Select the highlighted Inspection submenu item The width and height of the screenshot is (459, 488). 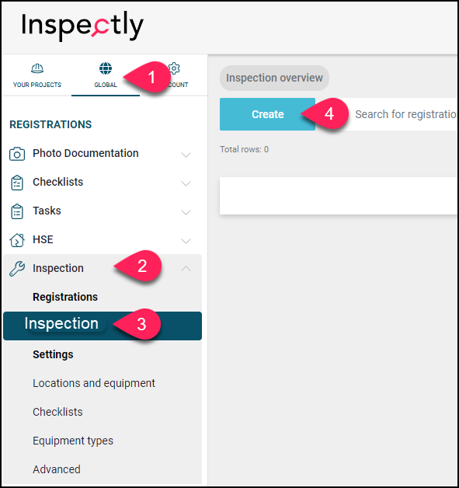coord(103,326)
